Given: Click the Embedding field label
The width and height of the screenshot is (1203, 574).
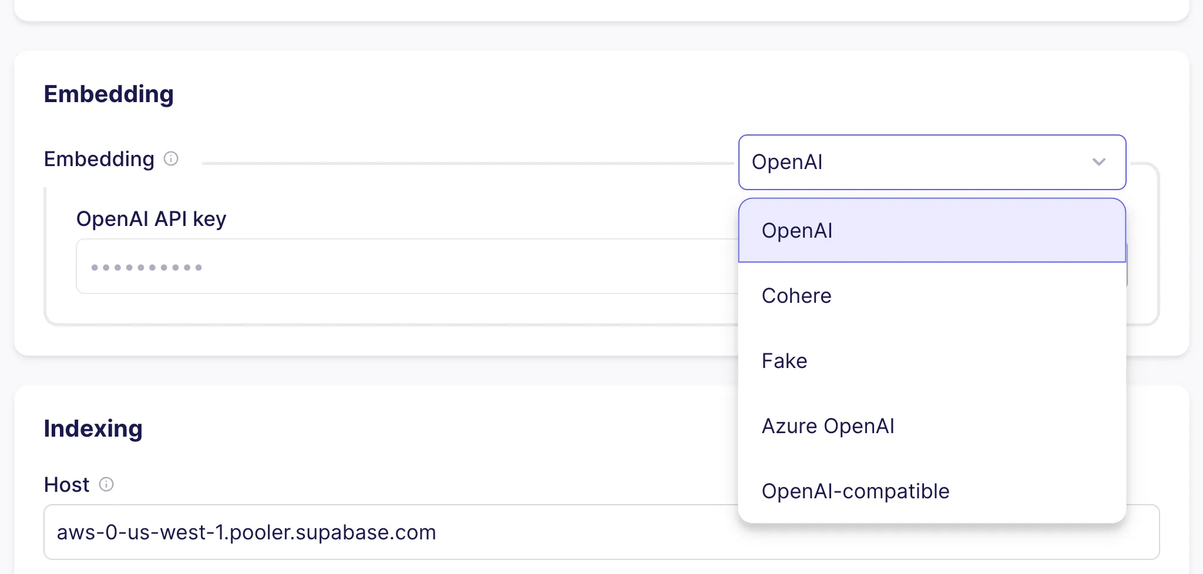Looking at the screenshot, I should coord(99,158).
